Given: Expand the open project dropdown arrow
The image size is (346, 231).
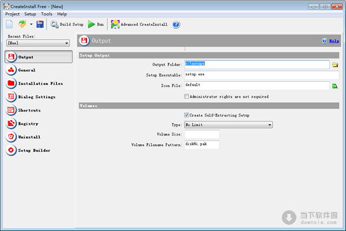Looking at the screenshot, I should tap(31, 24).
